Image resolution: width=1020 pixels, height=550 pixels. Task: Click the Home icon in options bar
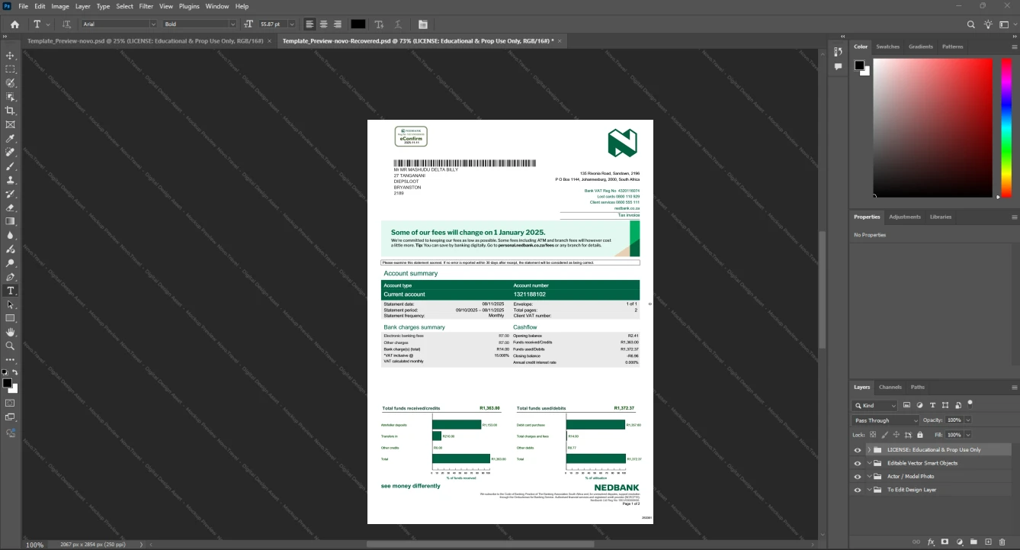(14, 24)
